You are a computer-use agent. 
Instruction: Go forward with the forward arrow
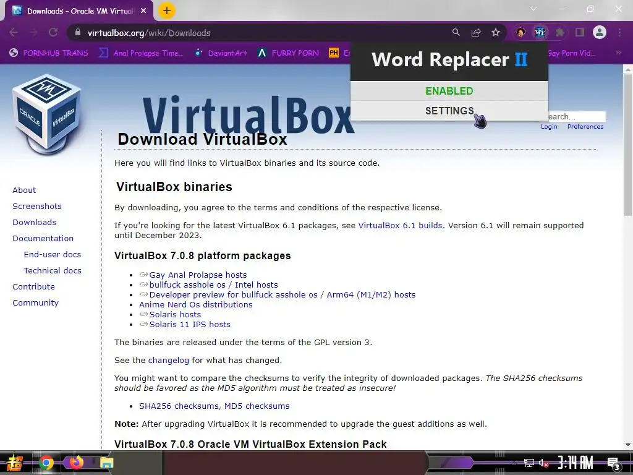pyautogui.click(x=33, y=32)
